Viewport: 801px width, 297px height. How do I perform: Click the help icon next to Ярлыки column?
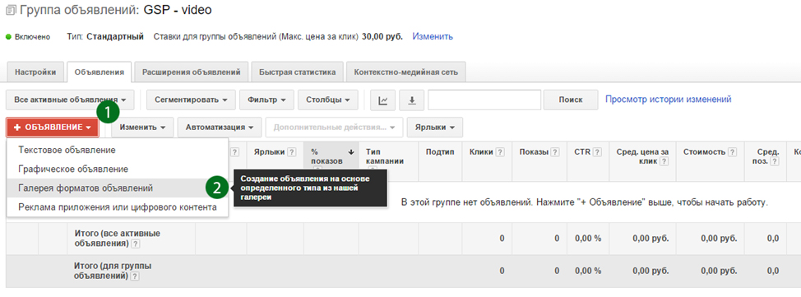(x=292, y=152)
